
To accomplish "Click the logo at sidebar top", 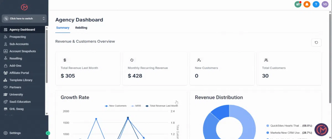I will pyautogui.click(x=24, y=7).
